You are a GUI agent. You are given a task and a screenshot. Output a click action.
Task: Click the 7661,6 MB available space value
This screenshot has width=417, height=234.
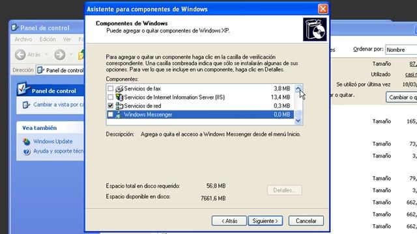(x=213, y=198)
